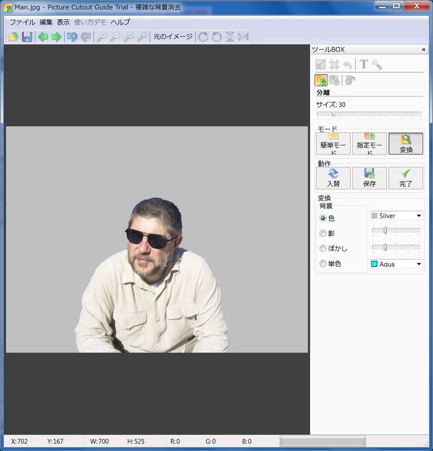Click the 入替 swap button

tap(333, 178)
